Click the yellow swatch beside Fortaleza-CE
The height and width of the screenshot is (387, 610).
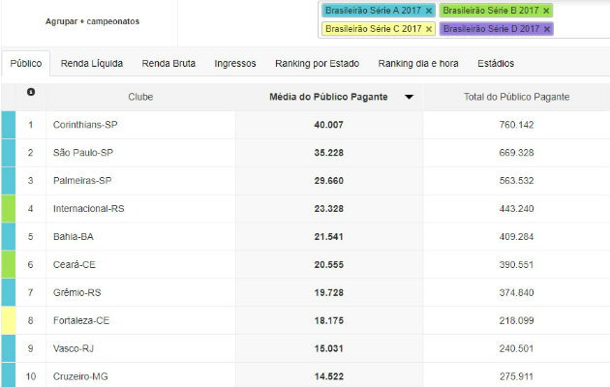[8, 320]
